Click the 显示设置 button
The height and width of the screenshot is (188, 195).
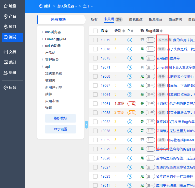tap(60, 129)
